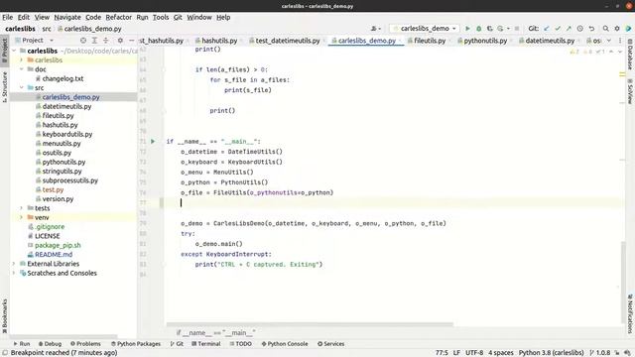Click the profiler run icon in toolbar
The height and width of the screenshot is (357, 635).
pyautogui.click(x=500, y=29)
